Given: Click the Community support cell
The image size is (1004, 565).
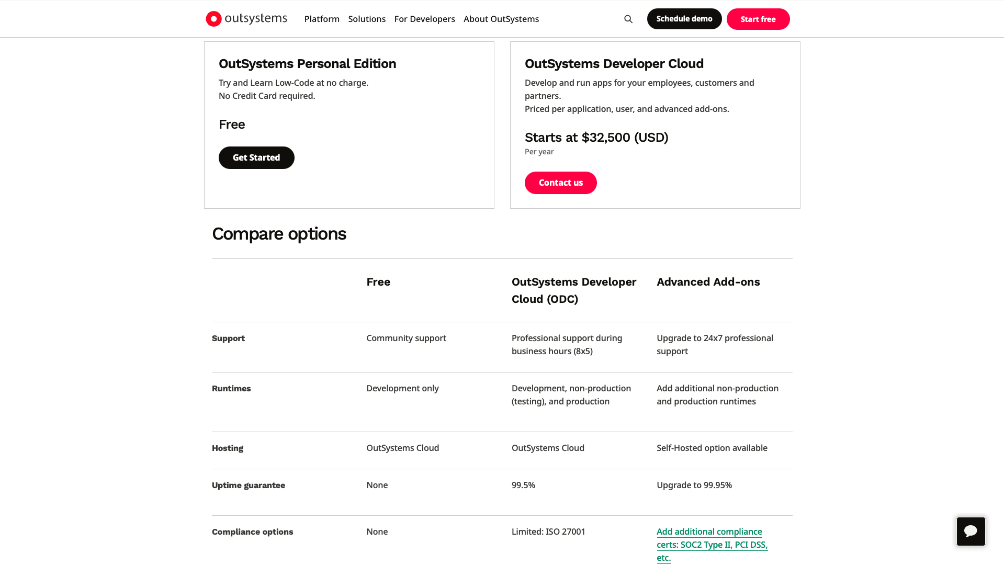Looking at the screenshot, I should pos(406,338).
